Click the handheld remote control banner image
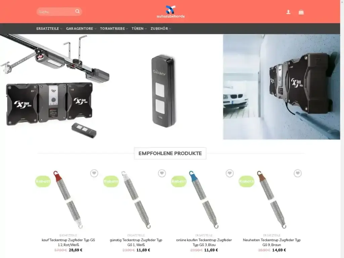 [163, 91]
